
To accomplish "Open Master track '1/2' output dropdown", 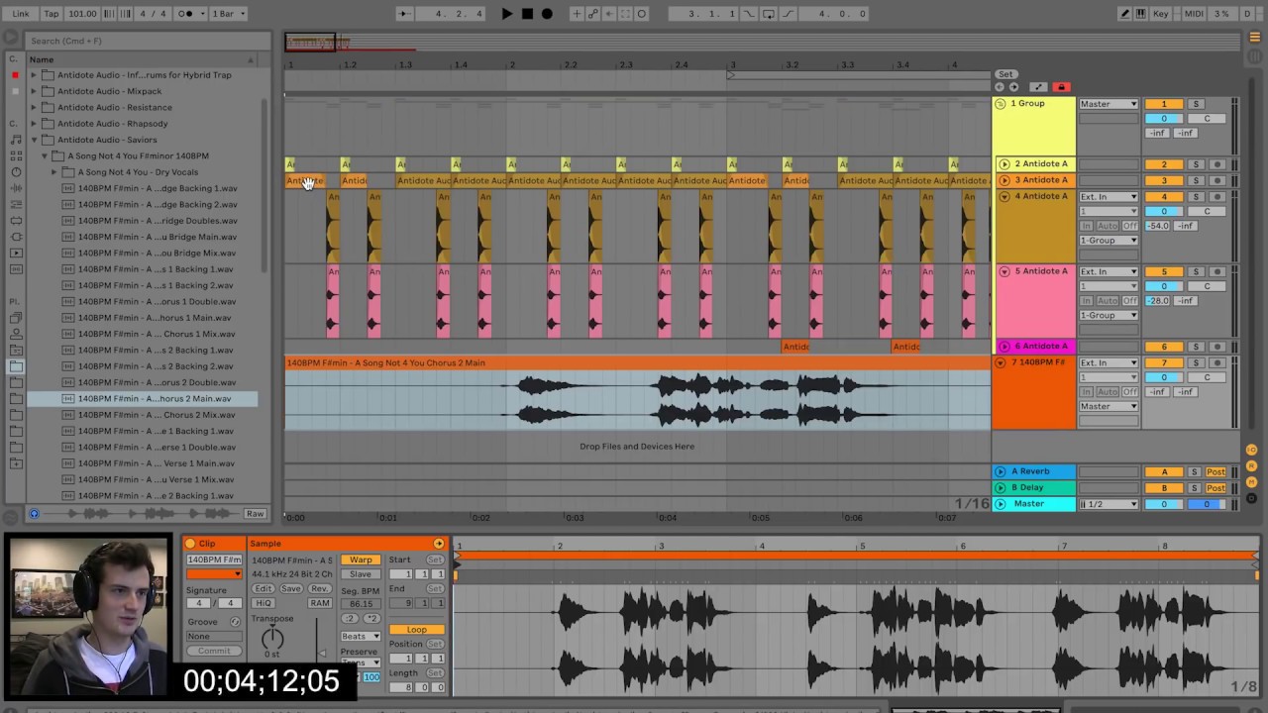I will [x=1109, y=504].
